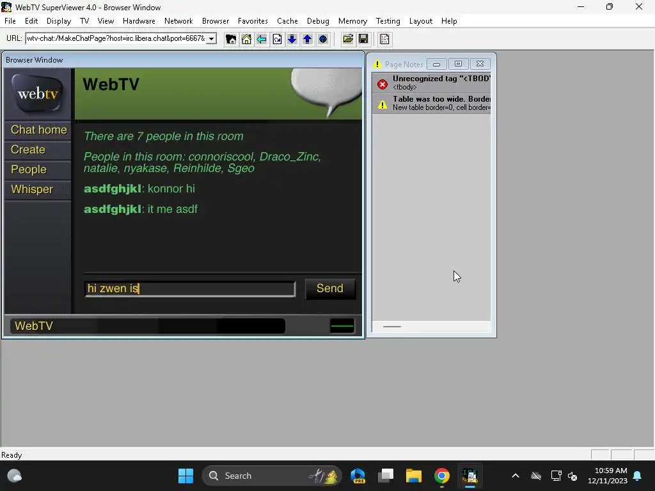Screen dimensions: 655x491
Task: Open the TV menu
Action: point(84,21)
